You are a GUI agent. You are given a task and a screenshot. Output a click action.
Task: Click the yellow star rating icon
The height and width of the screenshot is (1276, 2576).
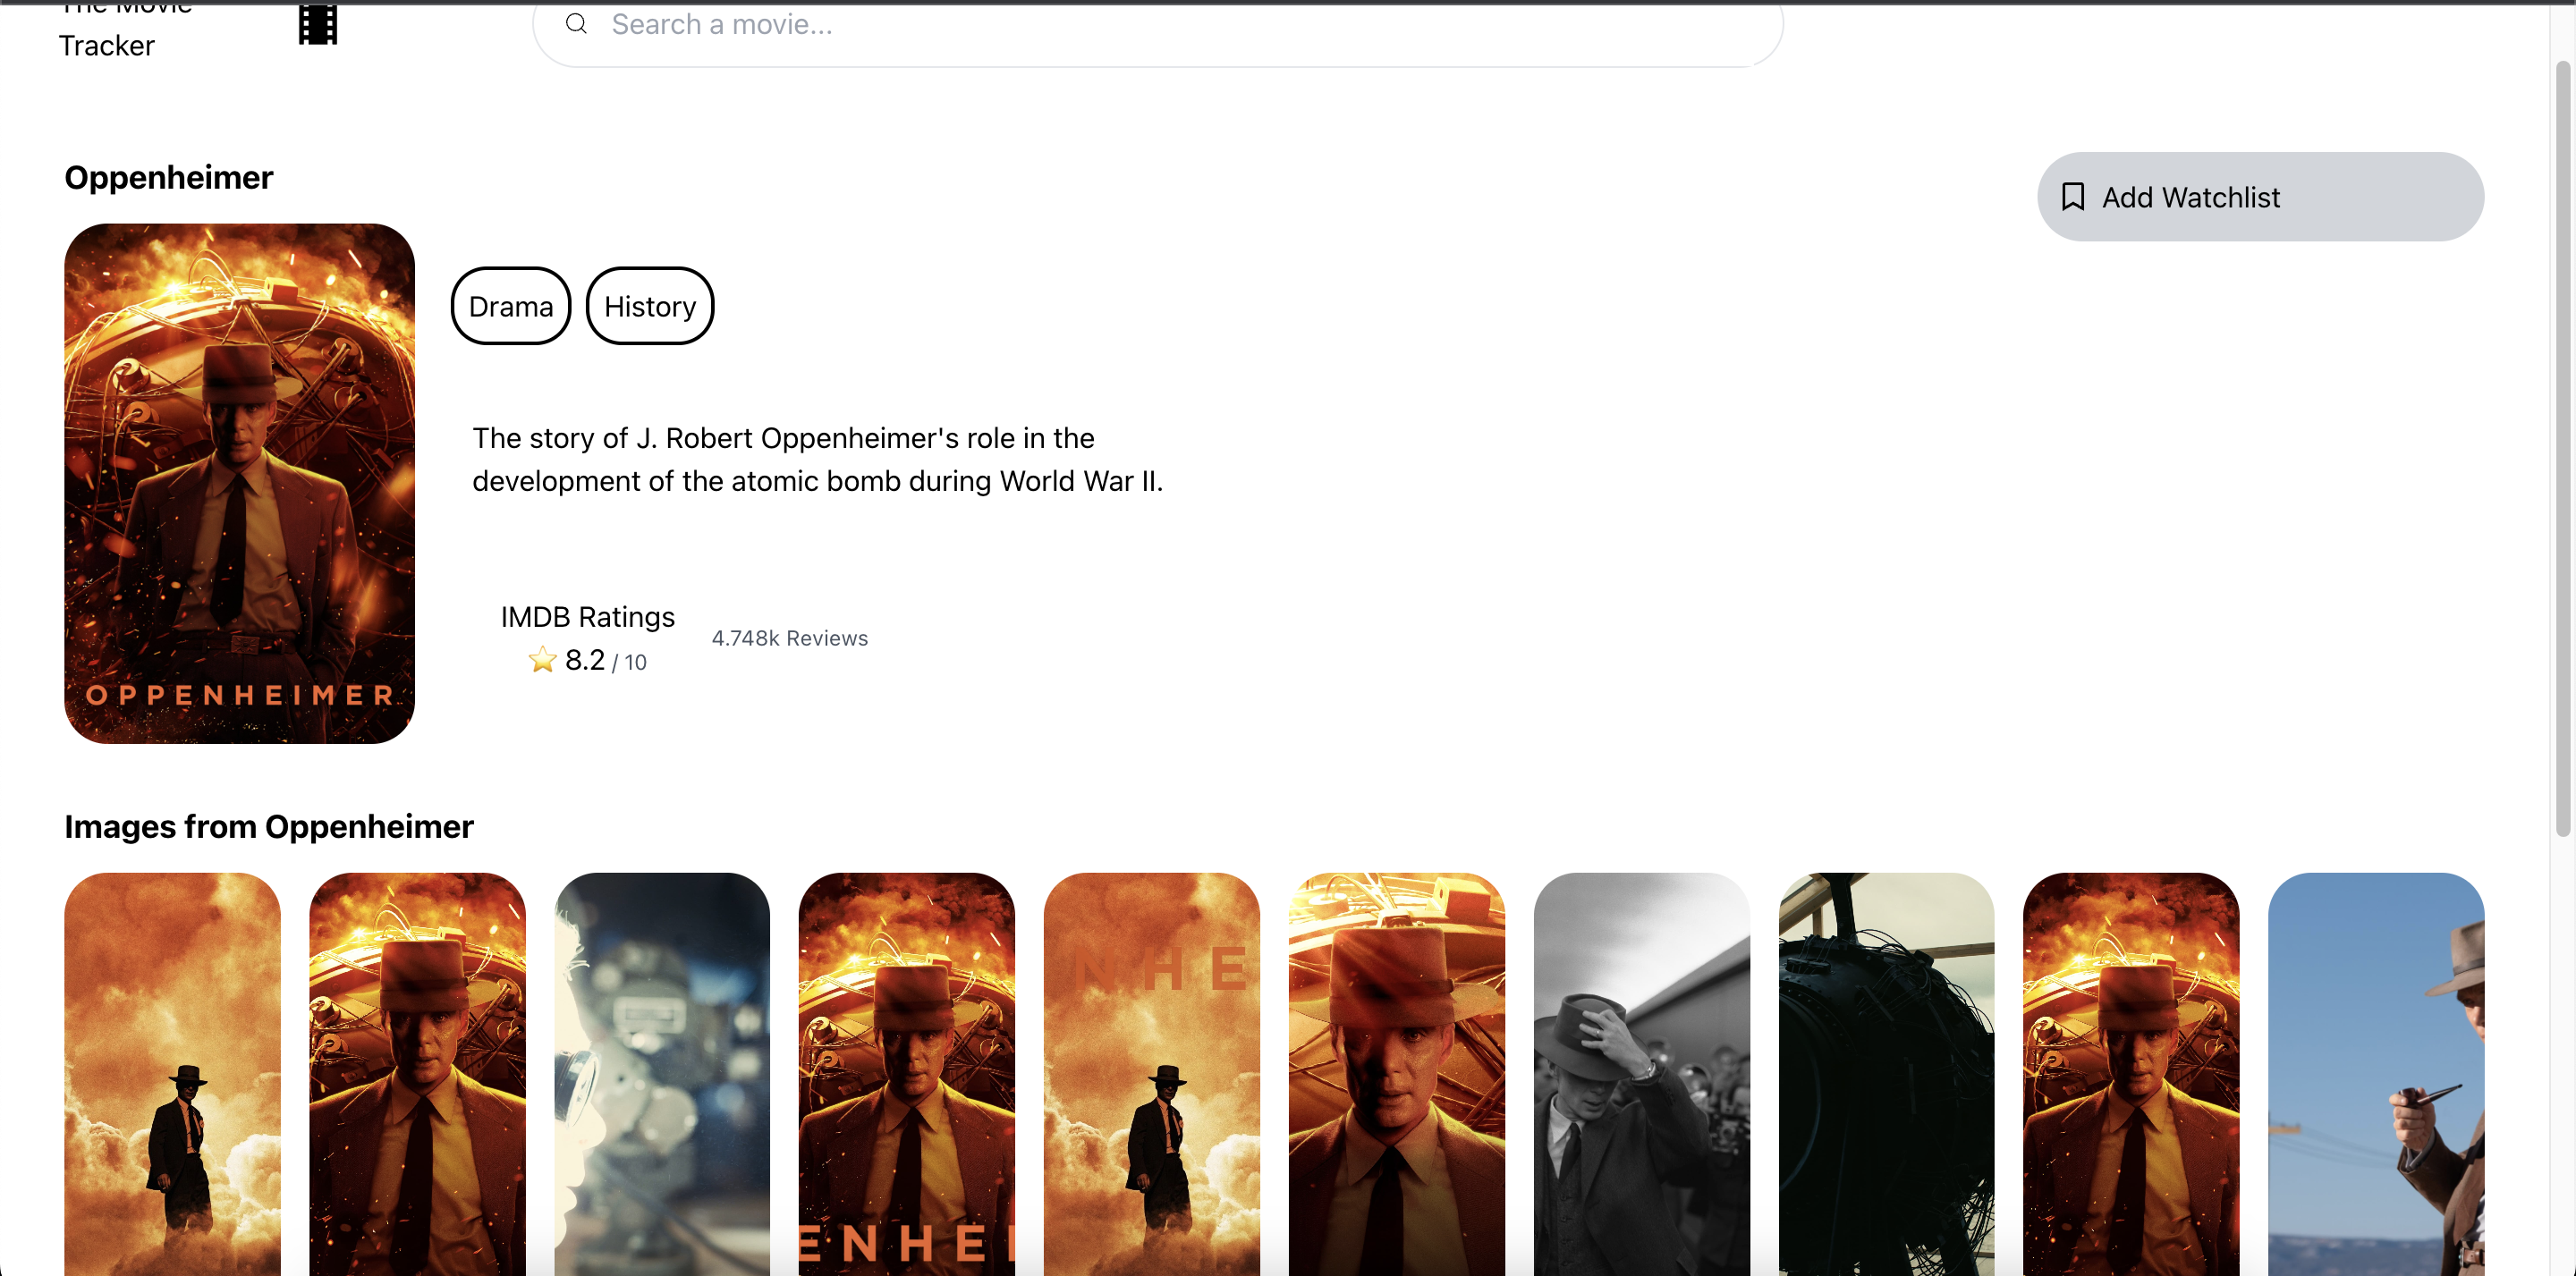click(x=542, y=660)
